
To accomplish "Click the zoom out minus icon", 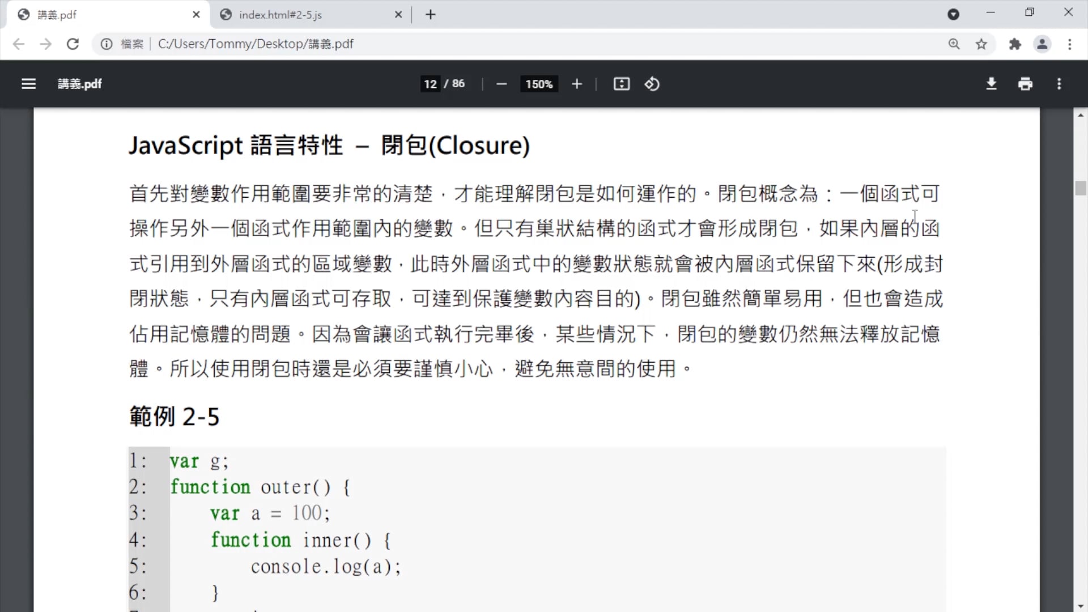I will coord(501,84).
